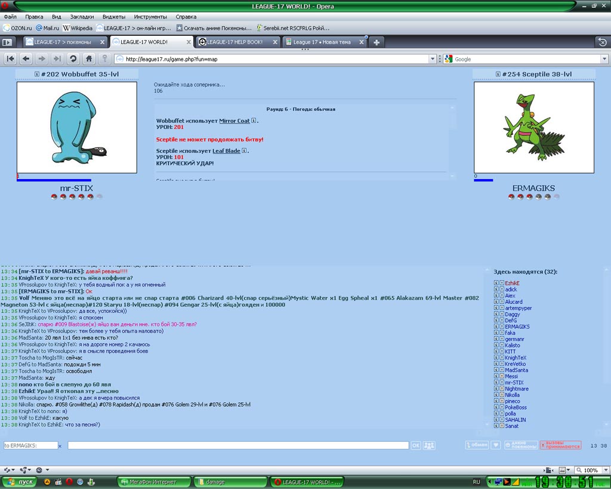
Task: Open the Windows 'пуск' Start button
Action: pyautogui.click(x=18, y=482)
